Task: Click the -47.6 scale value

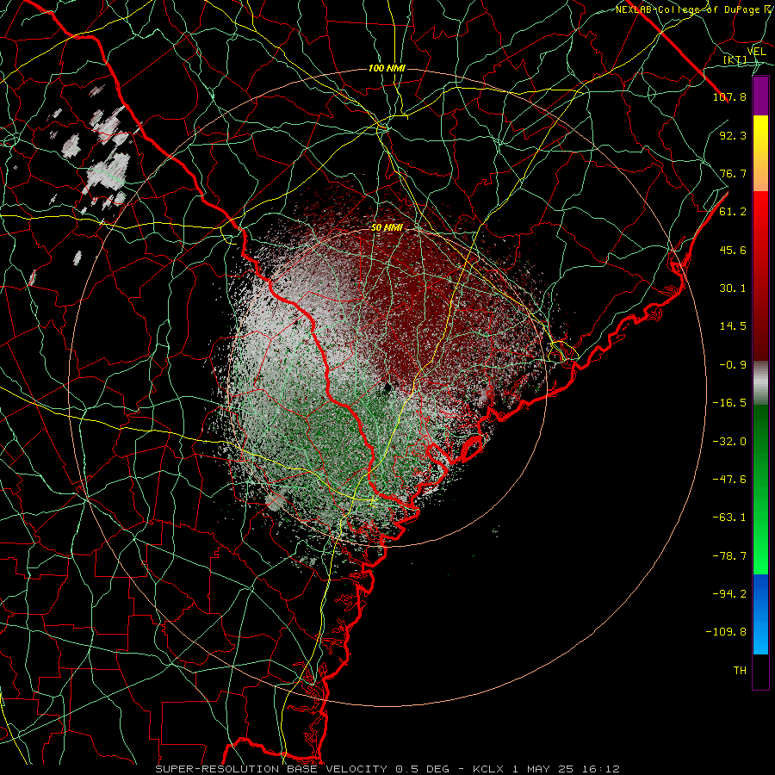Action: [729, 480]
